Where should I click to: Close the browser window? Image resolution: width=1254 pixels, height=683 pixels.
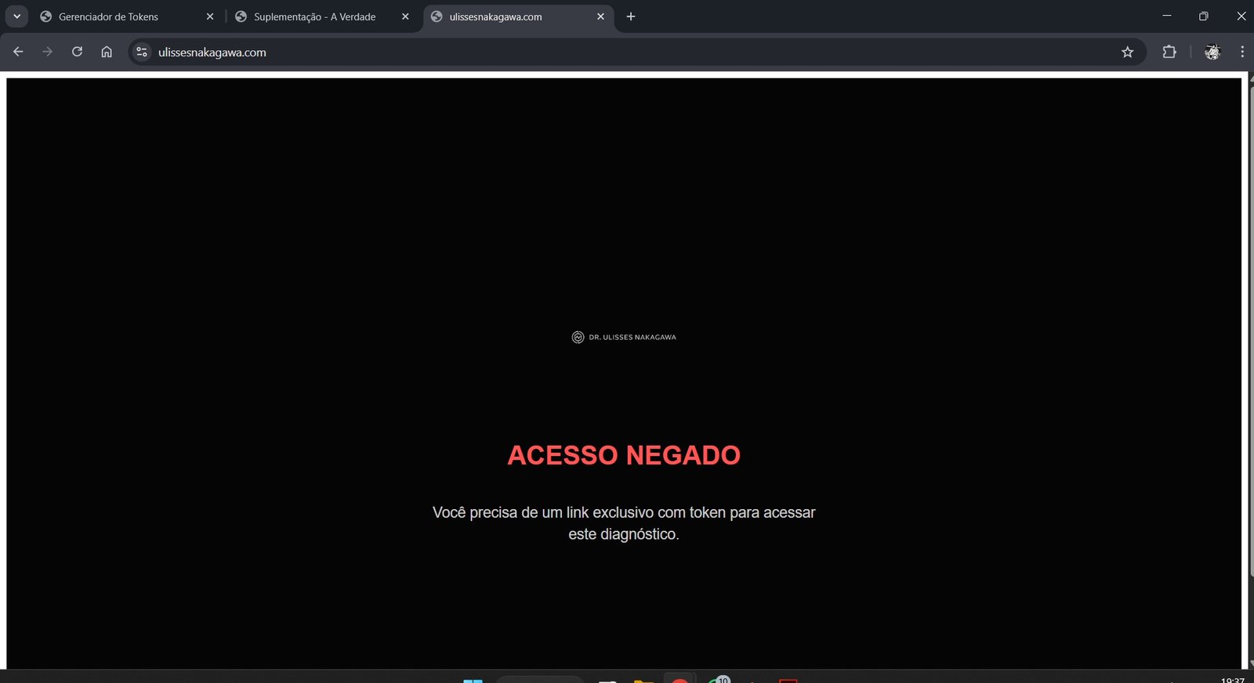pos(1241,16)
